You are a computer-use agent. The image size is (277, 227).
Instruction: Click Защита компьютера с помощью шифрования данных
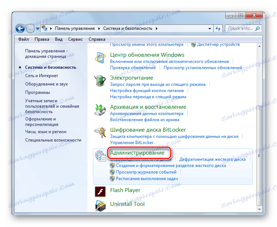click(x=174, y=136)
